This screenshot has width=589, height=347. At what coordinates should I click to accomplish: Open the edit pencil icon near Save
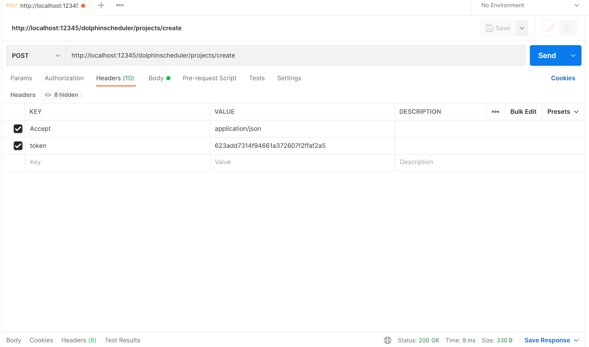[x=550, y=28]
